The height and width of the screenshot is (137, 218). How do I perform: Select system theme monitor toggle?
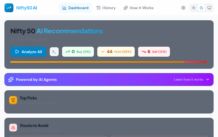click(209, 8)
